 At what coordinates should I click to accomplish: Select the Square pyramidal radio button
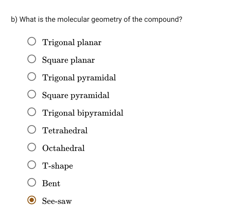click(x=32, y=94)
